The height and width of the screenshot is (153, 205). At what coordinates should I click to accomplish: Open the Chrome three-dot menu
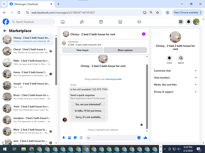point(200,13)
